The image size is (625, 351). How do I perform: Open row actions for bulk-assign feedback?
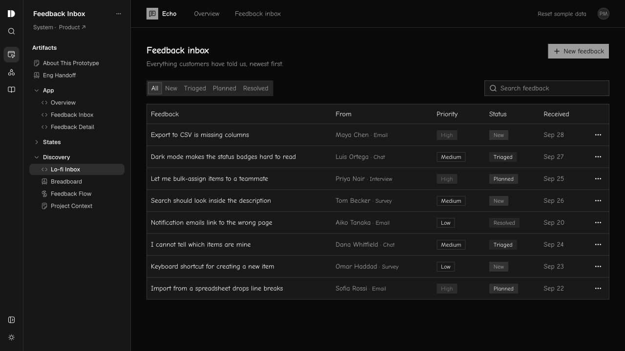click(x=598, y=179)
